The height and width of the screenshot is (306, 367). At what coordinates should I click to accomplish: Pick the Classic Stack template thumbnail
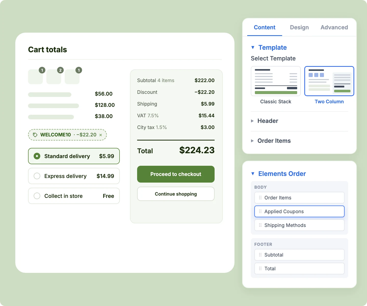click(276, 81)
